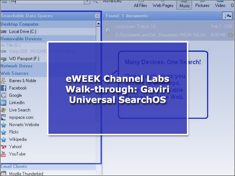Open containing folder icon for Unknown Track 10
Screen dimensions: 235x176
click(231, 35)
